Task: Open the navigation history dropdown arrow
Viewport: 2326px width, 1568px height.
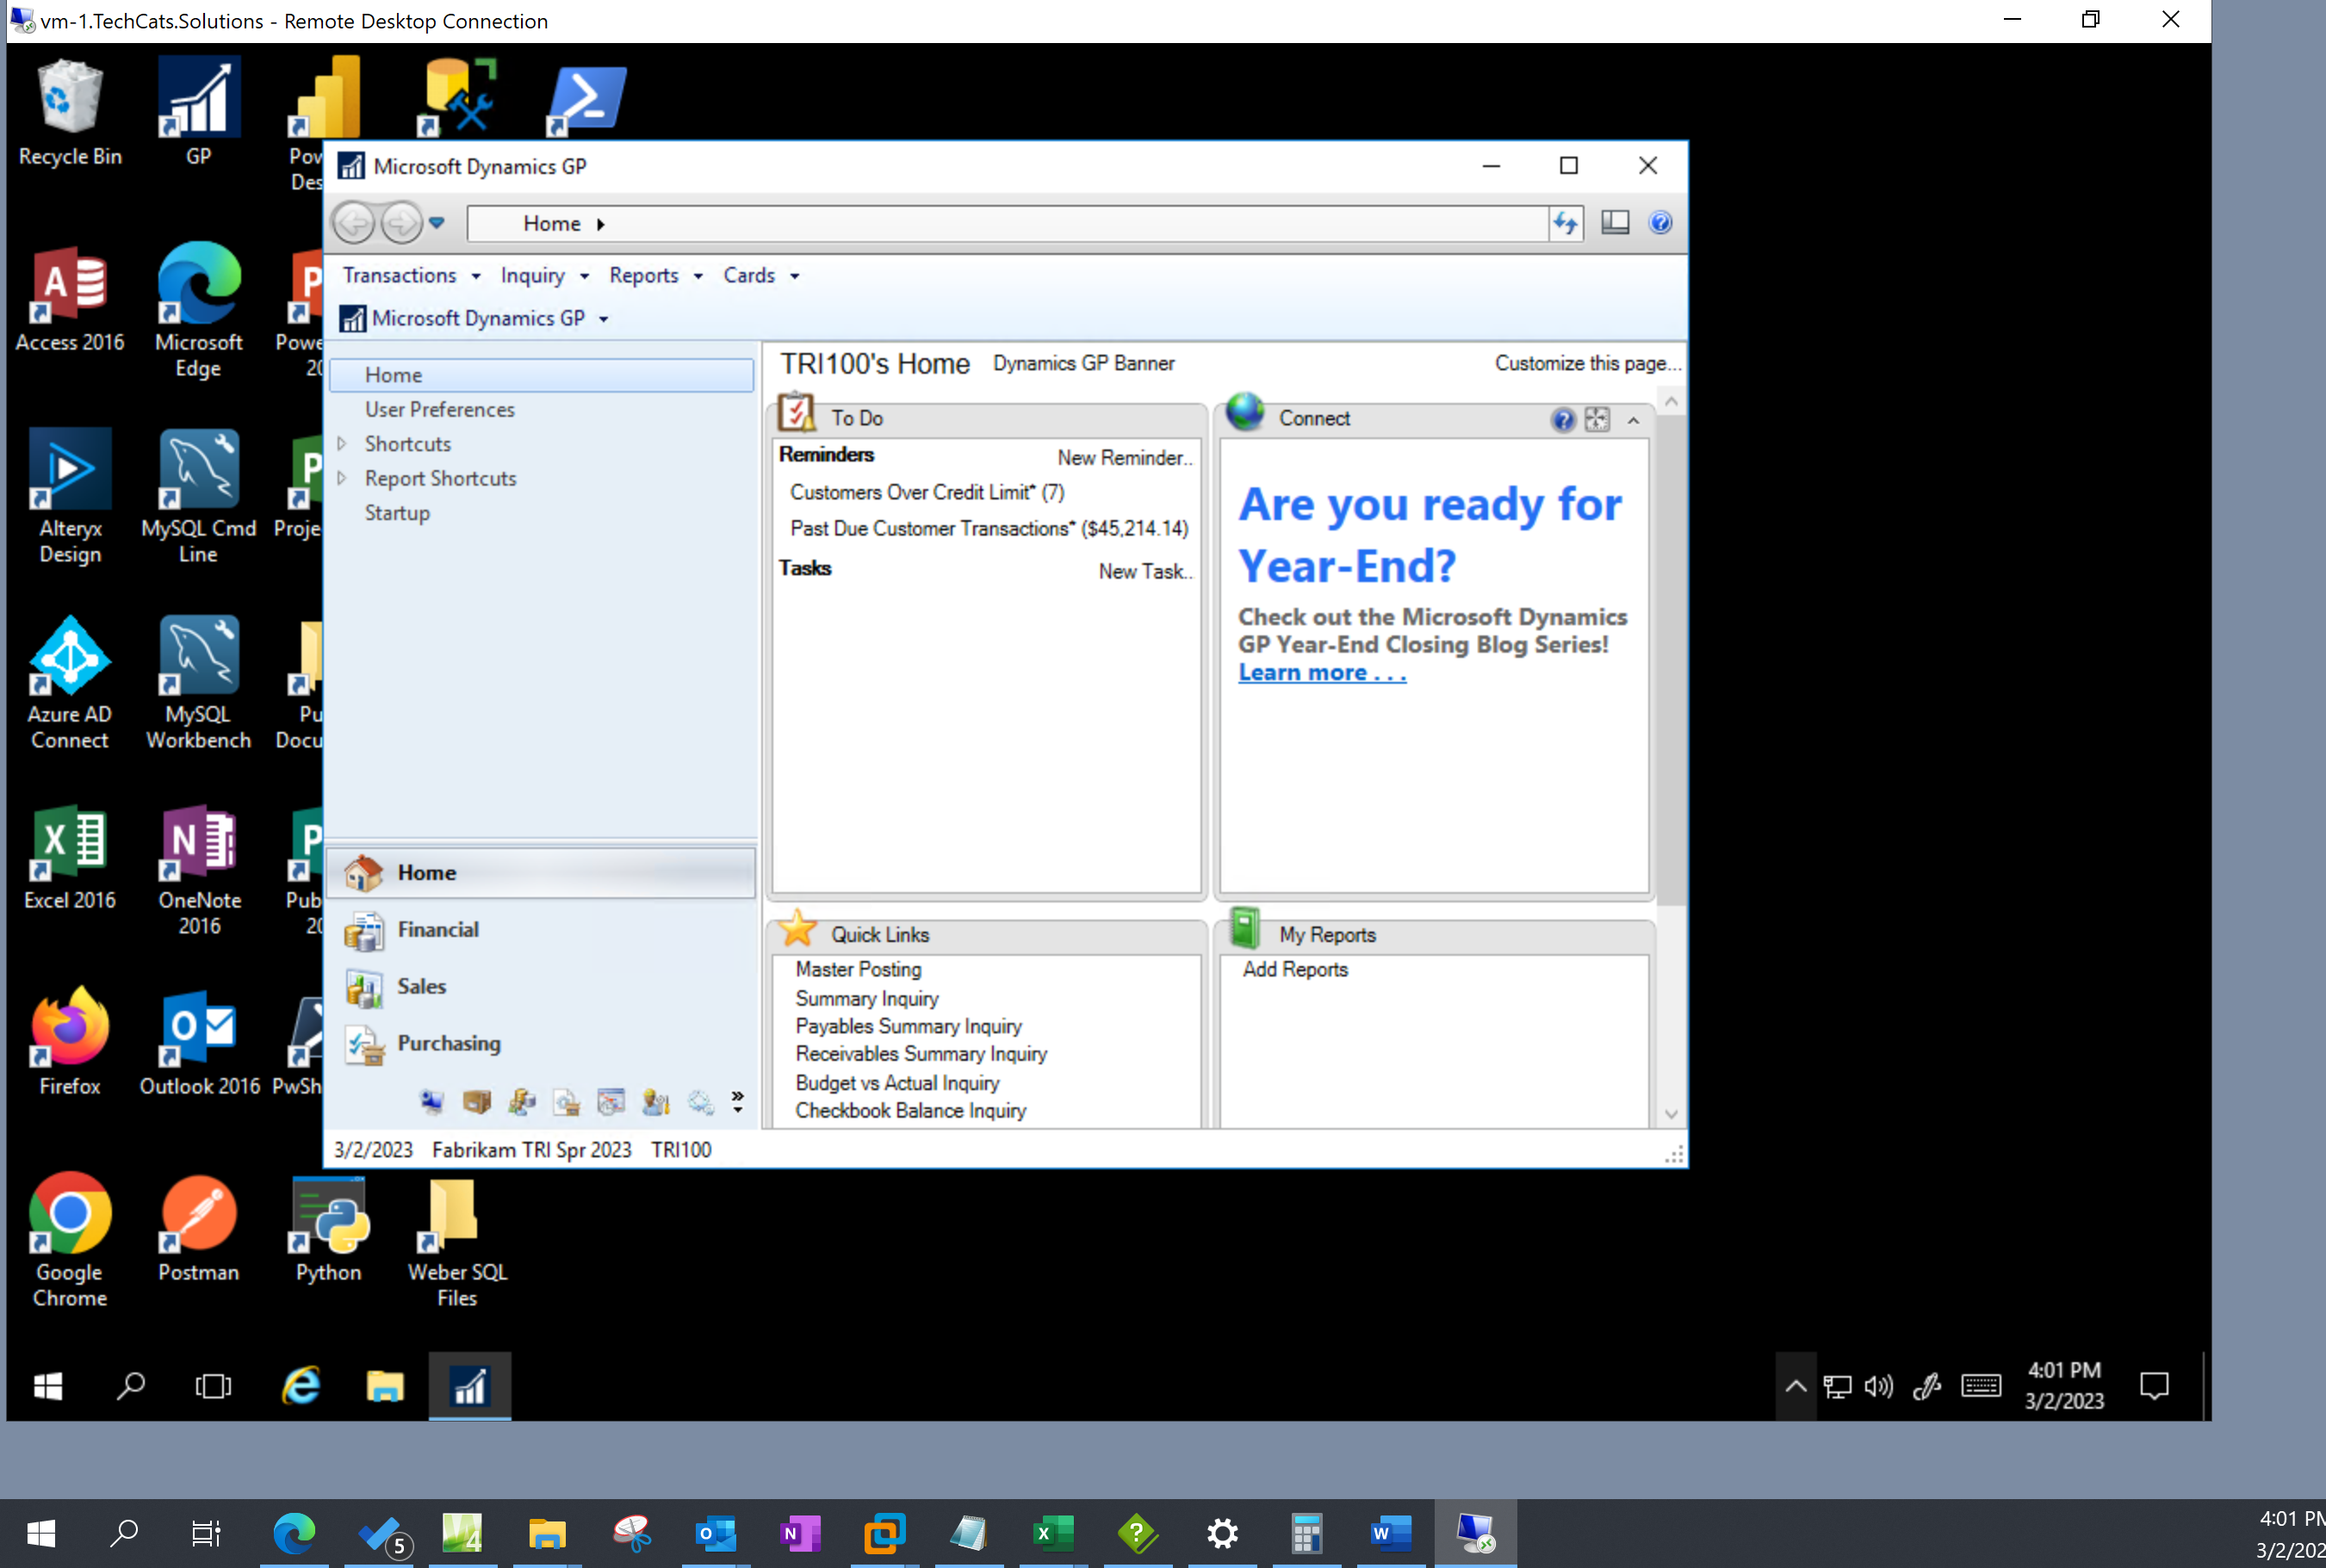Action: click(437, 223)
